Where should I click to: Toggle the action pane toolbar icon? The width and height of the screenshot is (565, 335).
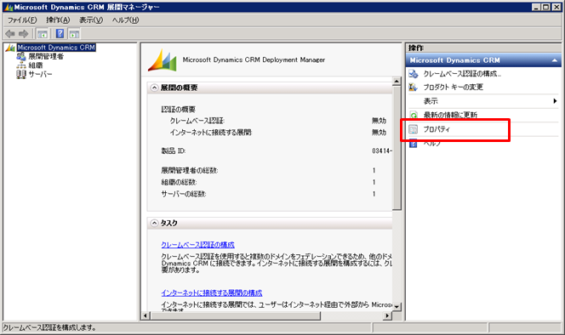point(74,34)
